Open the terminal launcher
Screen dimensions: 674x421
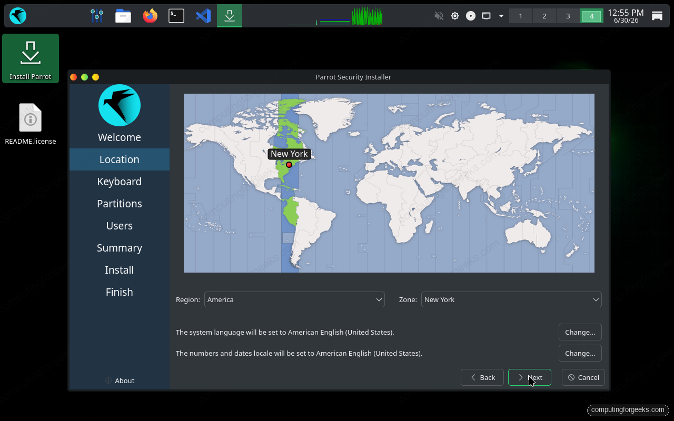176,16
